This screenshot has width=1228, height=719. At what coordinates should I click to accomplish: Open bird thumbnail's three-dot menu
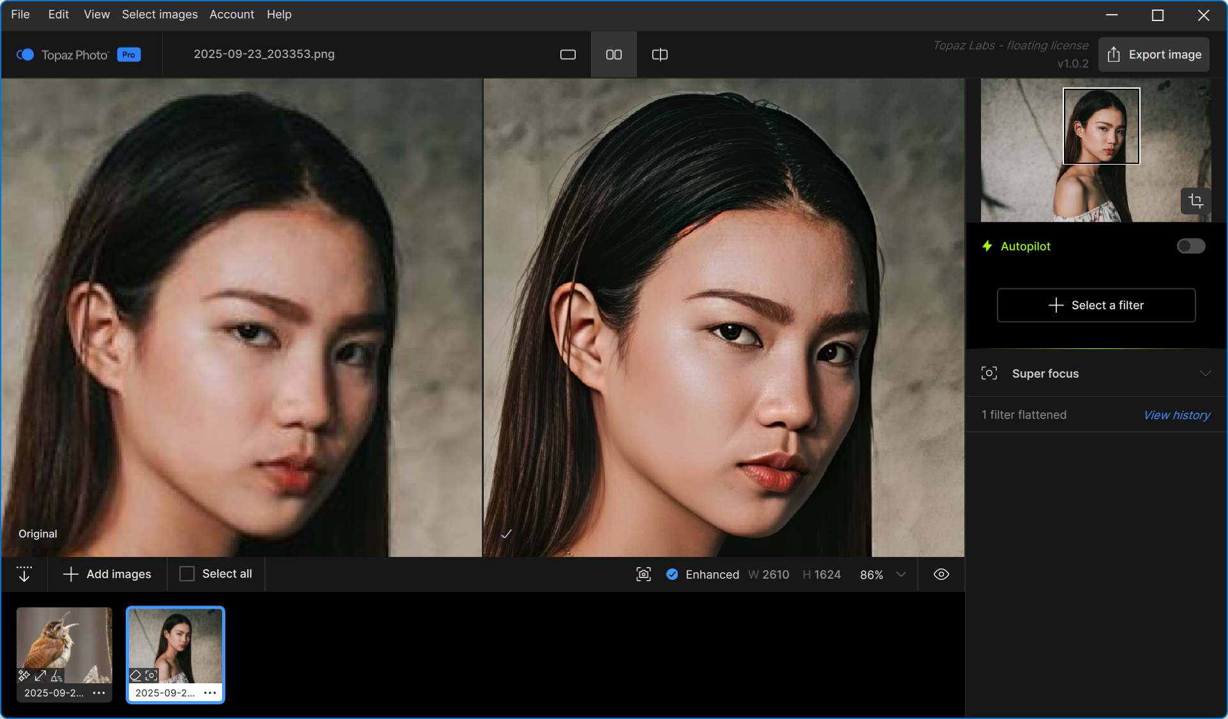pyautogui.click(x=99, y=693)
